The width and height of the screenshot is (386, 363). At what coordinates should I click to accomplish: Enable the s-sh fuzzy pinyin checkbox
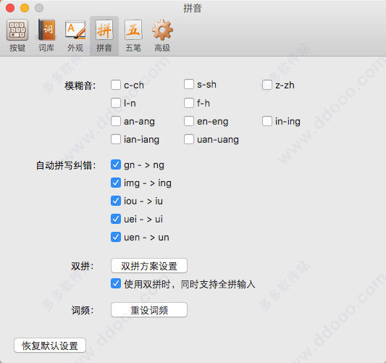pos(189,84)
